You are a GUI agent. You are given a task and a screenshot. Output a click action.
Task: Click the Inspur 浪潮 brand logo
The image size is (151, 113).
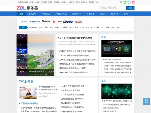35,22
